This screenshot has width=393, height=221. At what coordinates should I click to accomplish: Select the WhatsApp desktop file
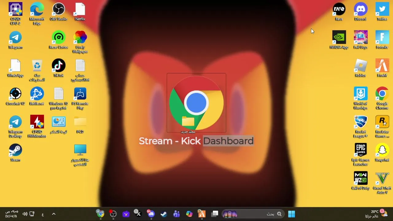coord(15,68)
